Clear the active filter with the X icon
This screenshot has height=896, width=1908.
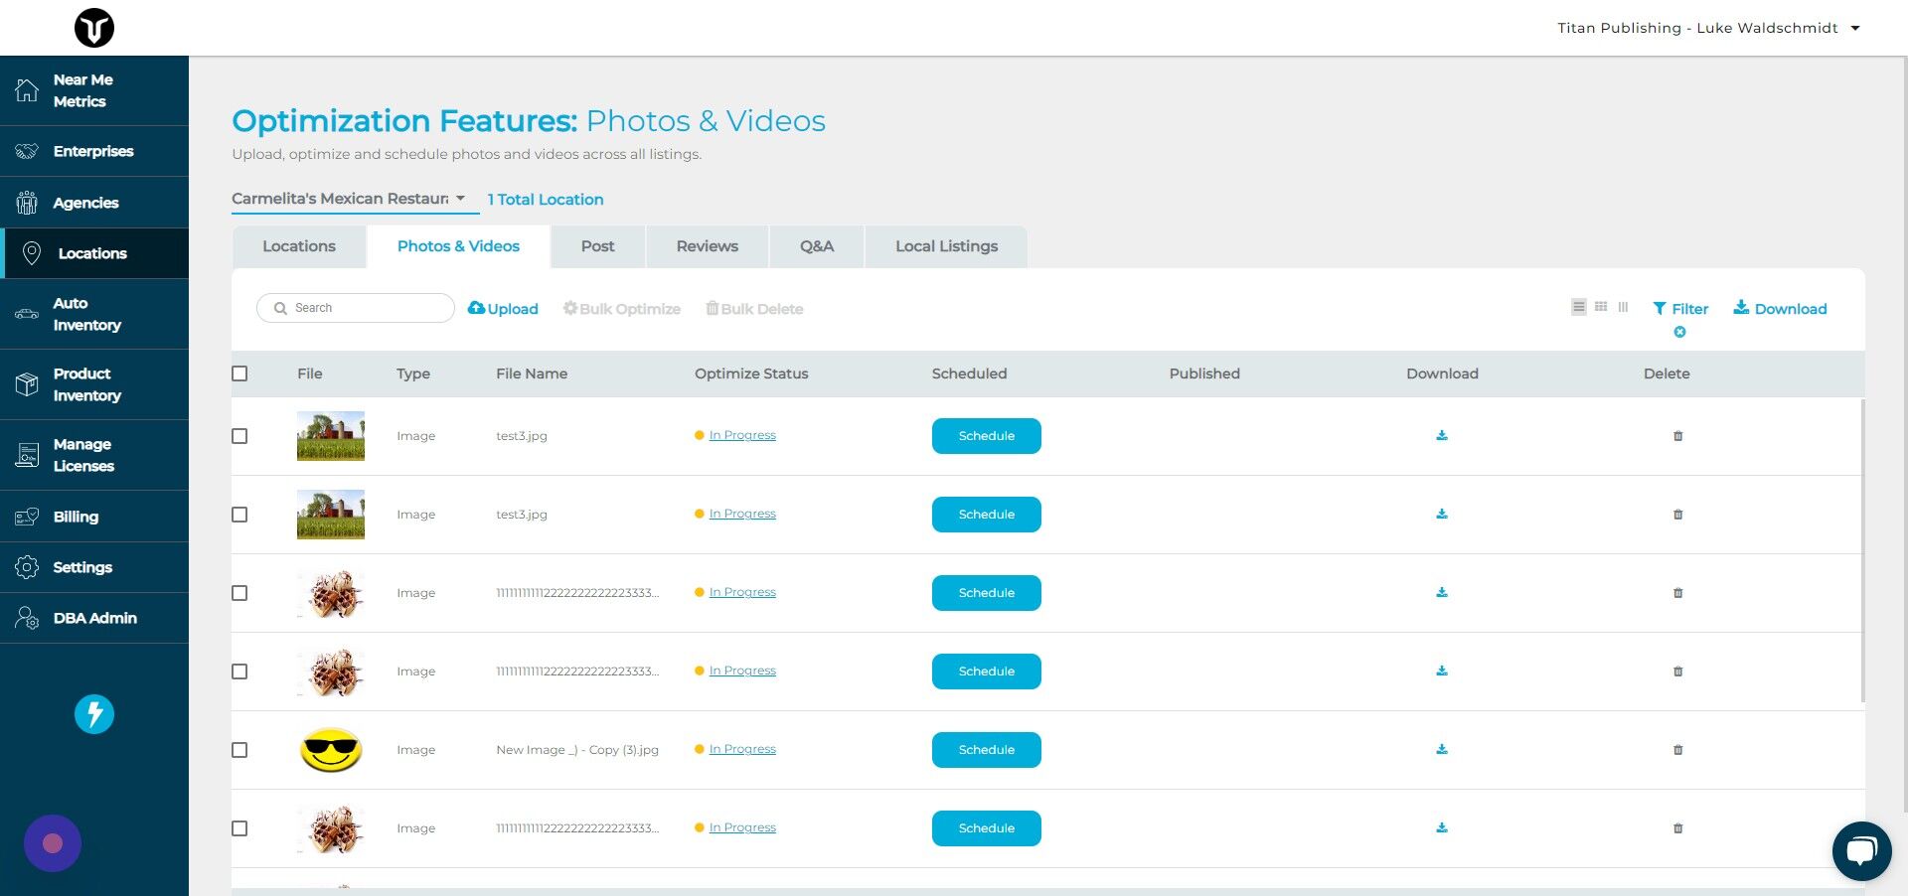click(1679, 332)
